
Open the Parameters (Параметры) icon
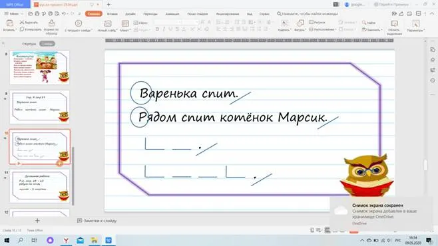415,23
